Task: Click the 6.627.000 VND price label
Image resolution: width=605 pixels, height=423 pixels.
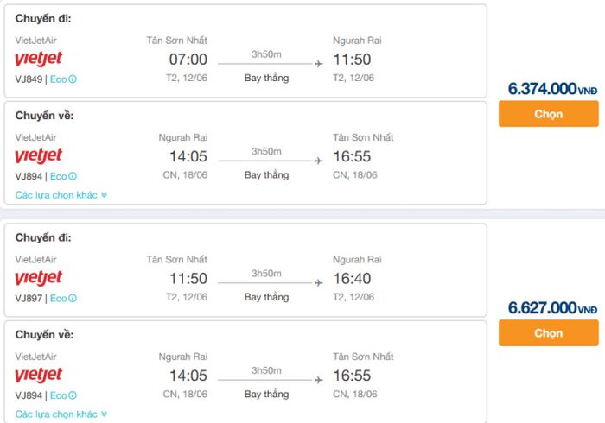Action: coord(552,308)
